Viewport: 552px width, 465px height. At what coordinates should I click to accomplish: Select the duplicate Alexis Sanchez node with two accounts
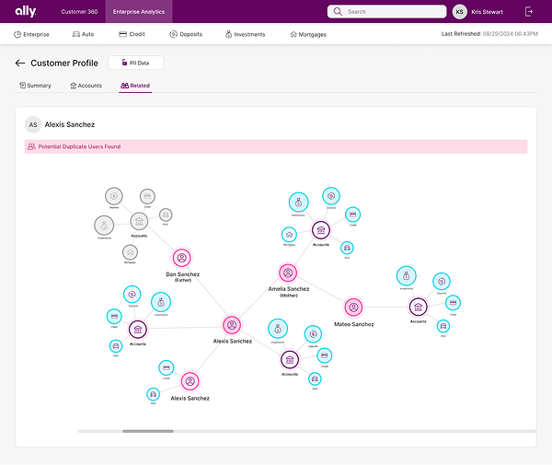click(x=190, y=381)
